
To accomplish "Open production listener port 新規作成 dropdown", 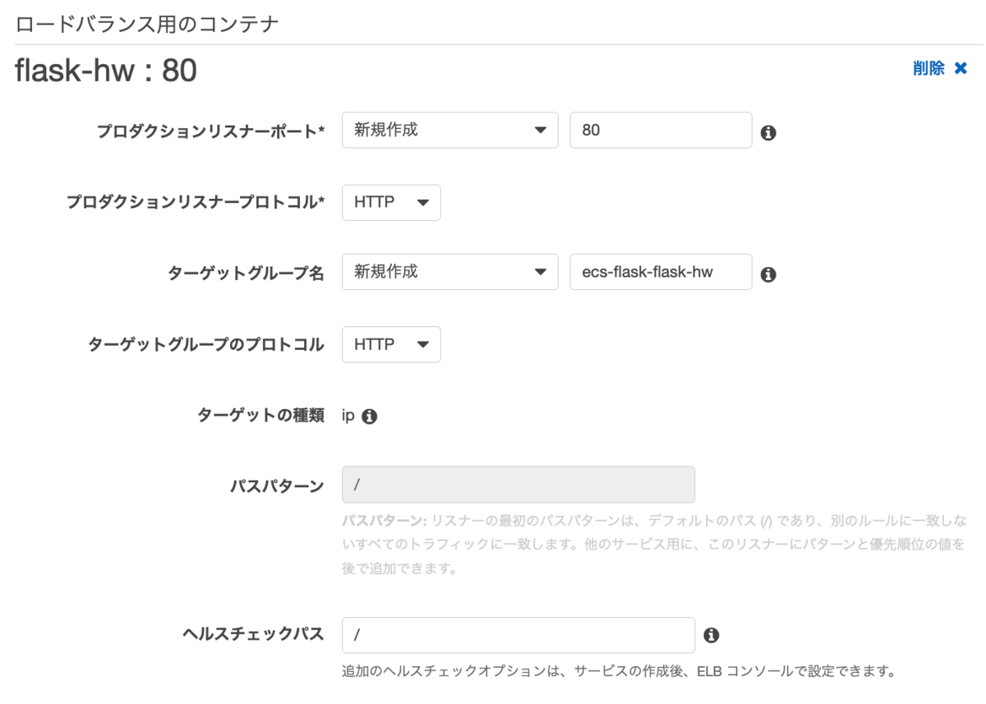I will point(449,130).
